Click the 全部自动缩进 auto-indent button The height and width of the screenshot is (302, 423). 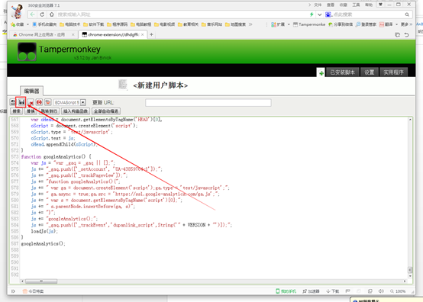(x=106, y=111)
